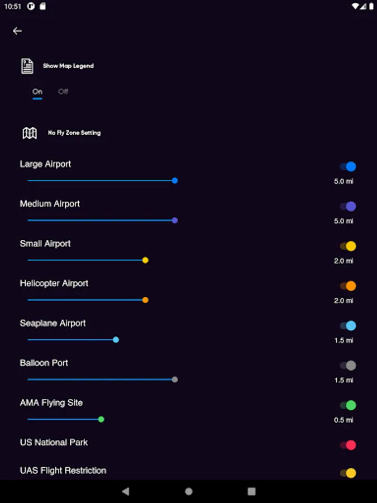Tap the Android back navigation triangle

point(126,491)
